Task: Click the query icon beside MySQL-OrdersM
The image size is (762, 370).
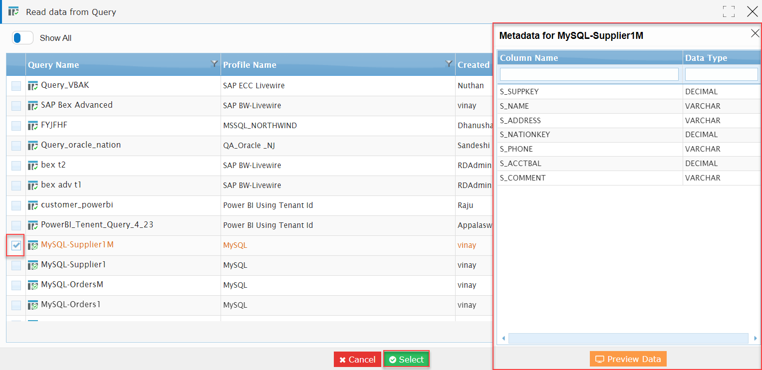Action: click(33, 285)
